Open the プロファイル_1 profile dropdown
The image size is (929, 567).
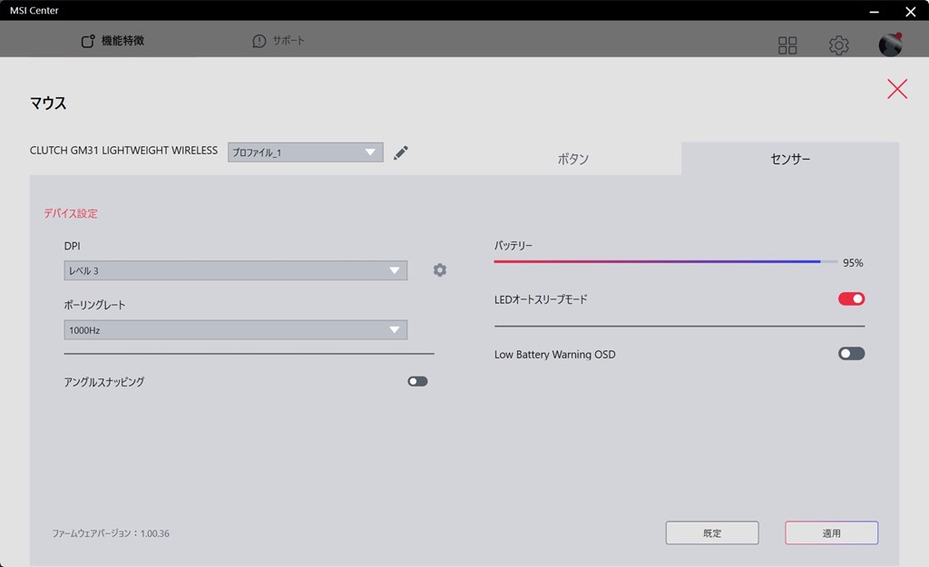click(305, 152)
